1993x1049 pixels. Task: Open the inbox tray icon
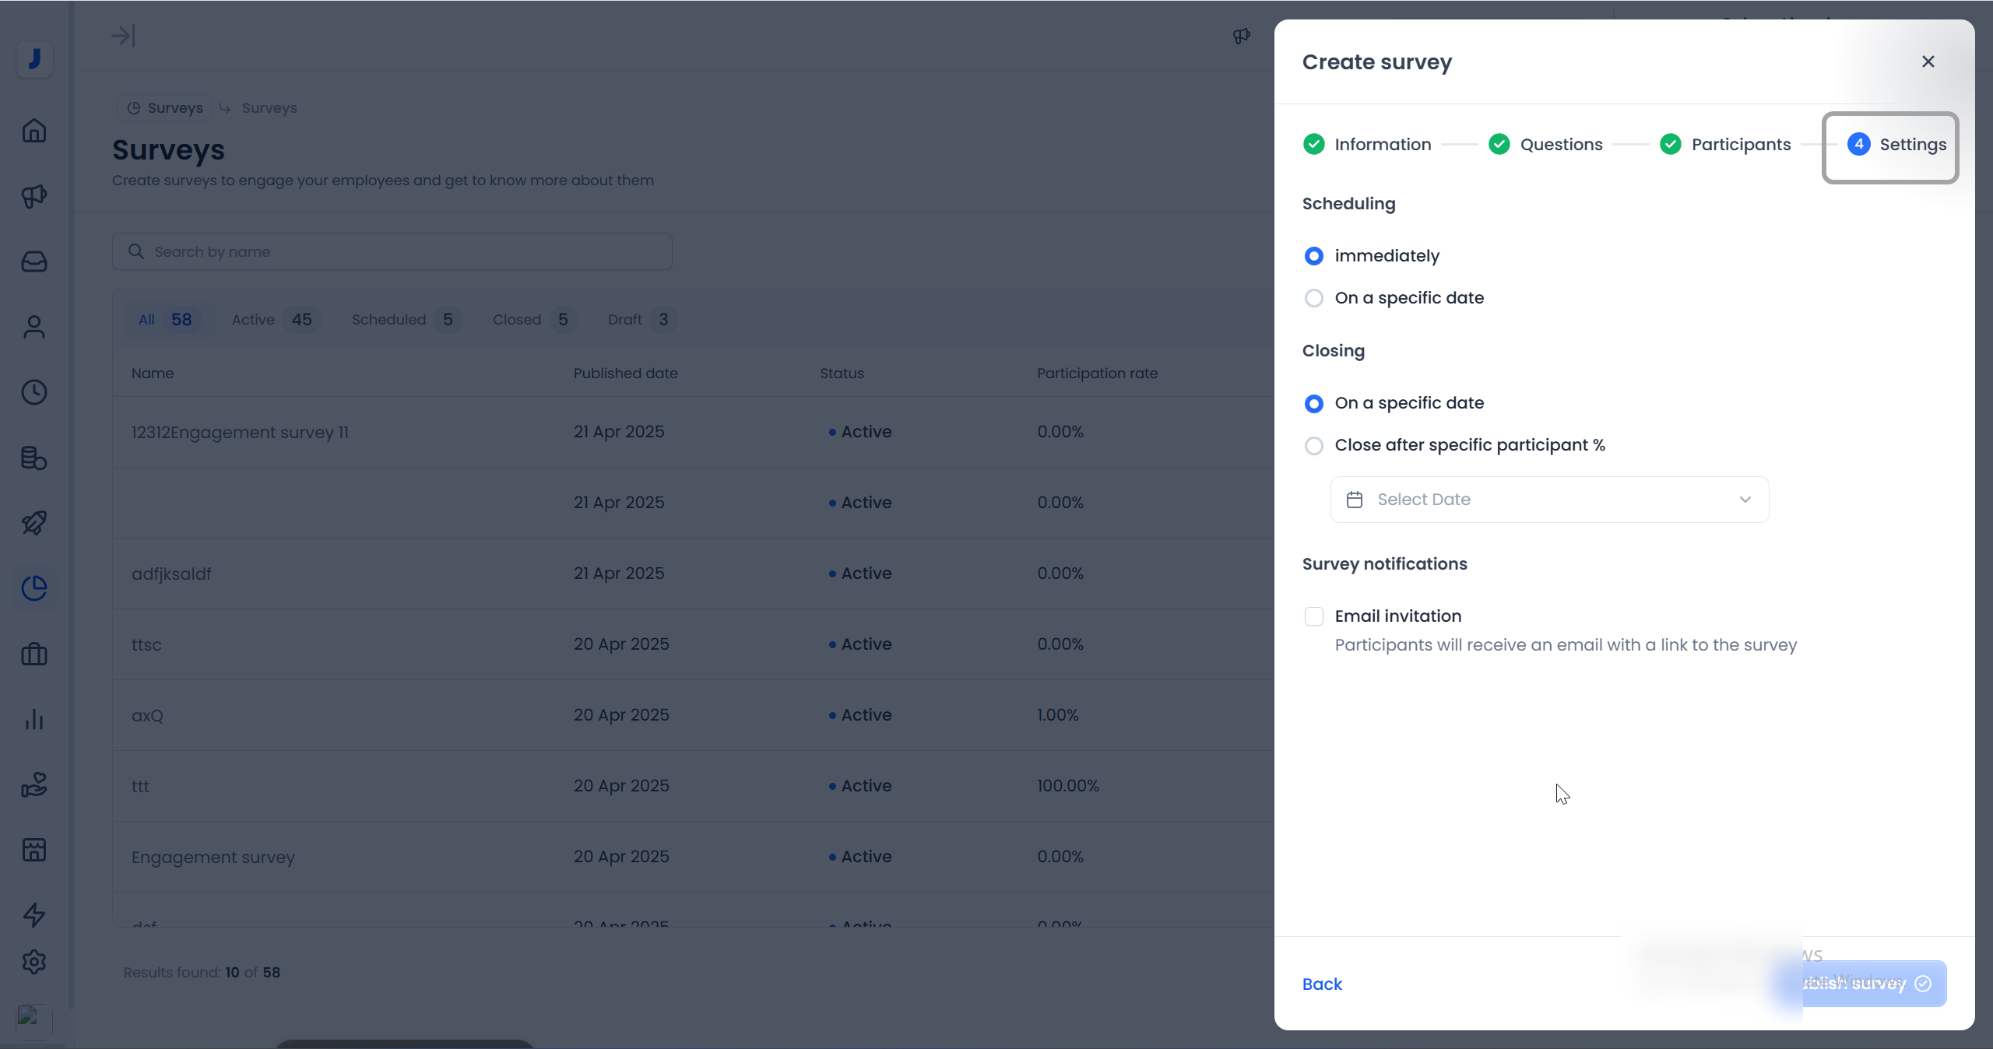(x=33, y=261)
